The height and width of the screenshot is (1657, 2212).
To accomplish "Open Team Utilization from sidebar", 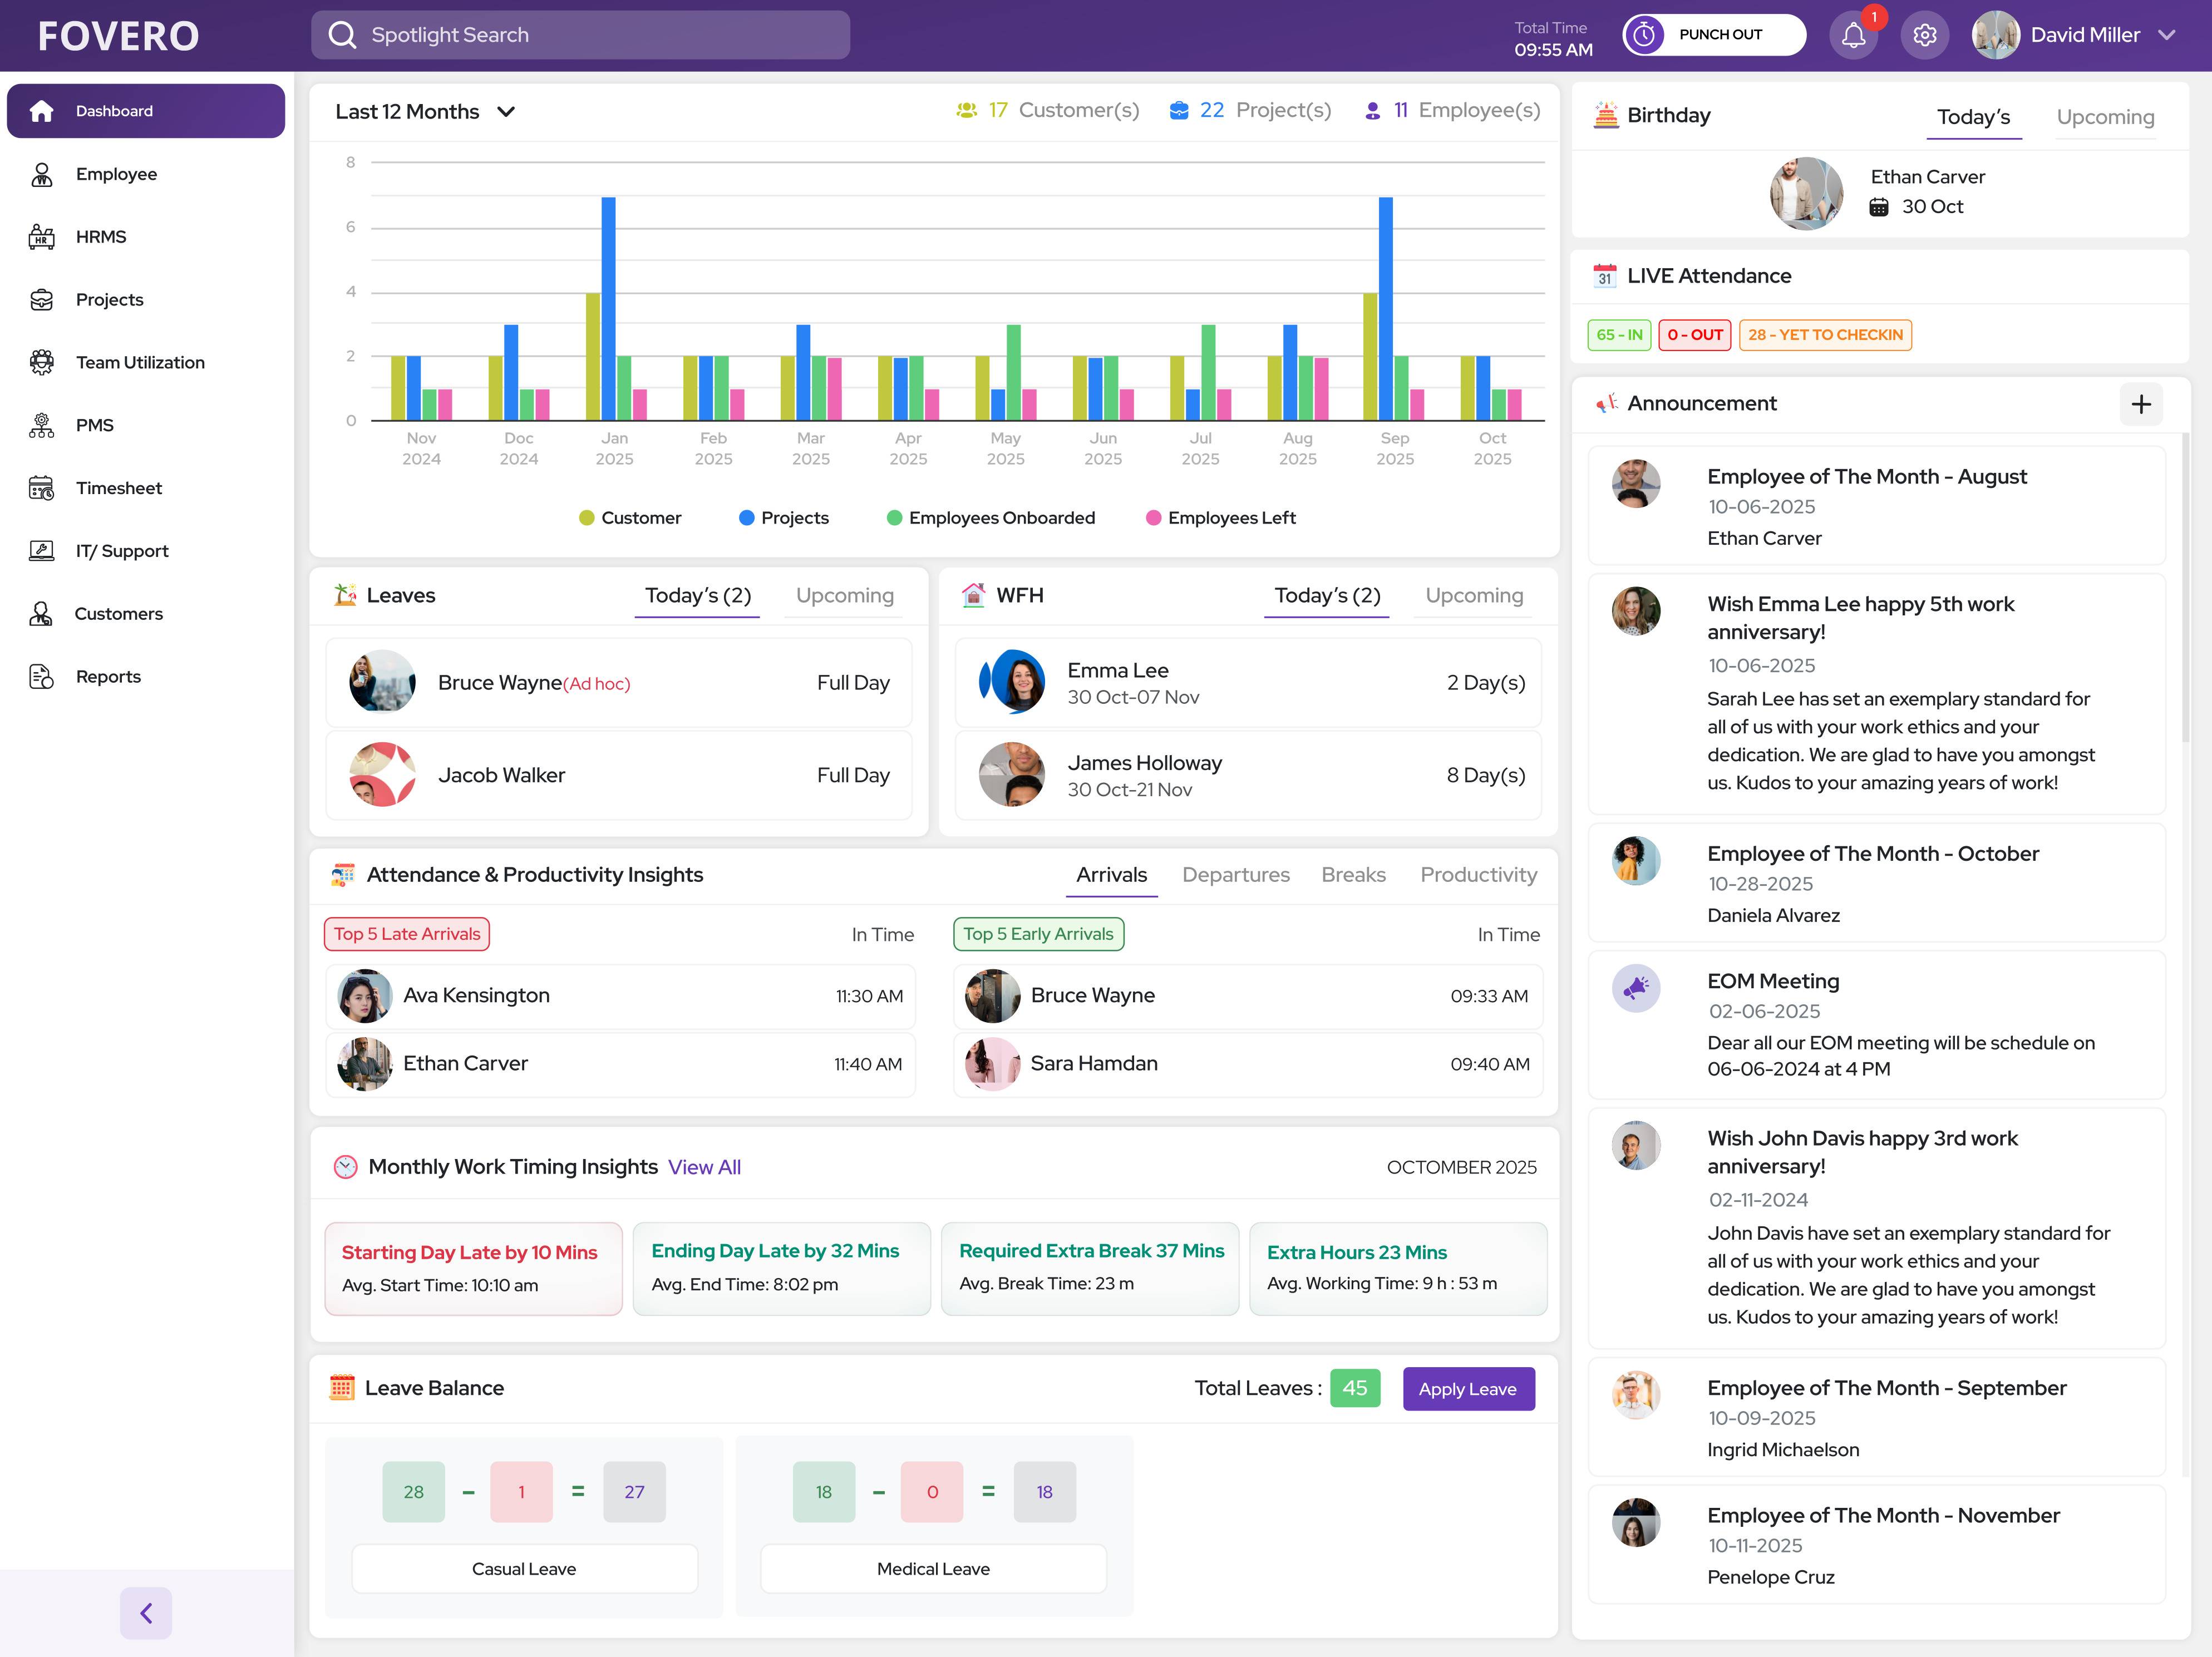I will pyautogui.click(x=140, y=362).
